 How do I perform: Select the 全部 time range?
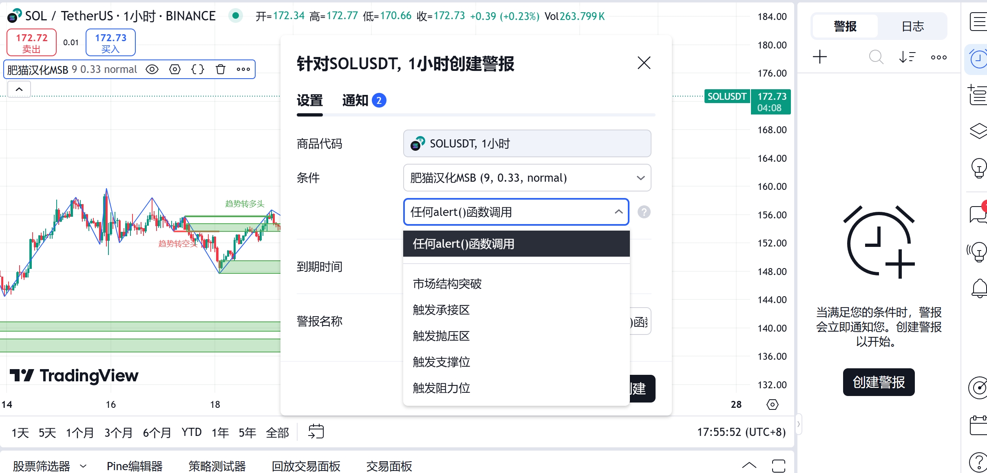[277, 432]
